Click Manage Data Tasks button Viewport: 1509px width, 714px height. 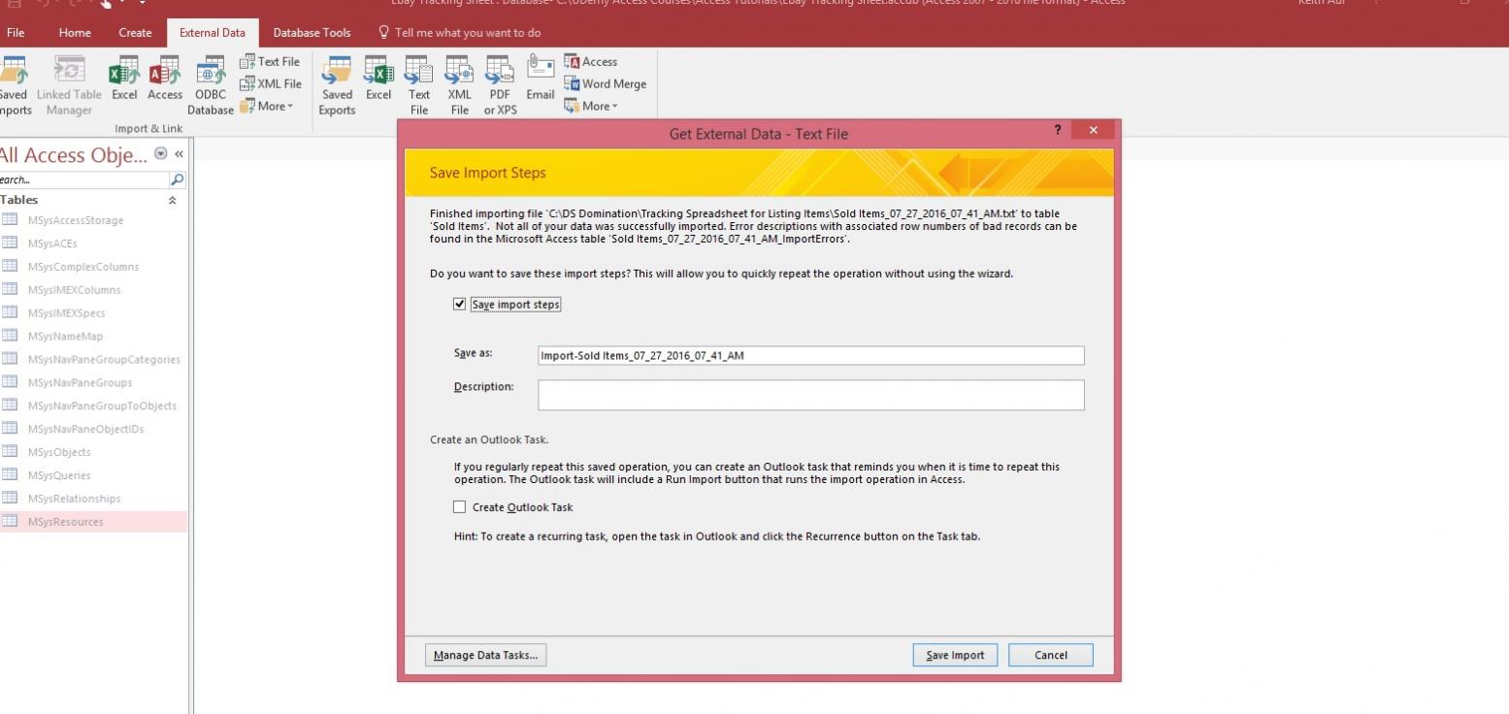click(485, 655)
